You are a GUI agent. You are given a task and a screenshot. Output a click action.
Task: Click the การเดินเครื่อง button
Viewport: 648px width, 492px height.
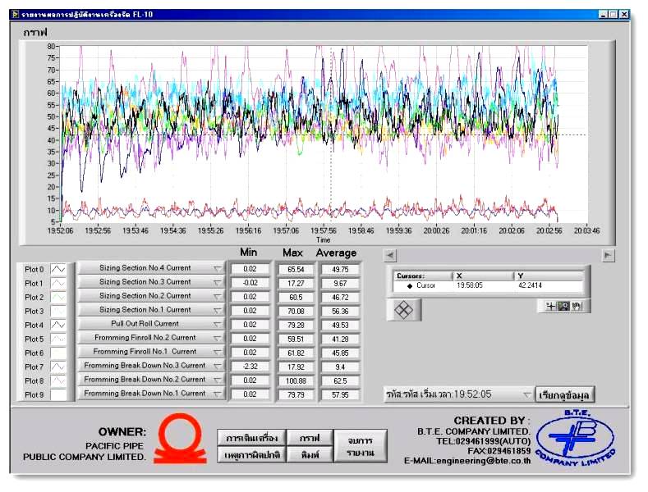[251, 438]
